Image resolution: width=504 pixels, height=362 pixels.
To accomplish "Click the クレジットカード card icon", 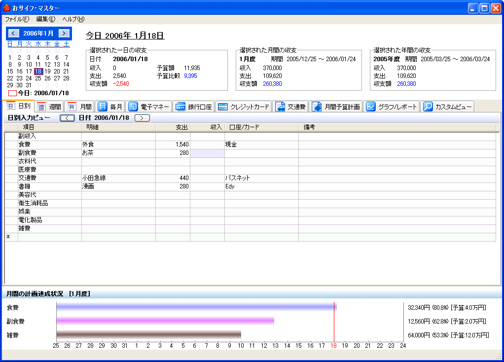I will pos(222,107).
